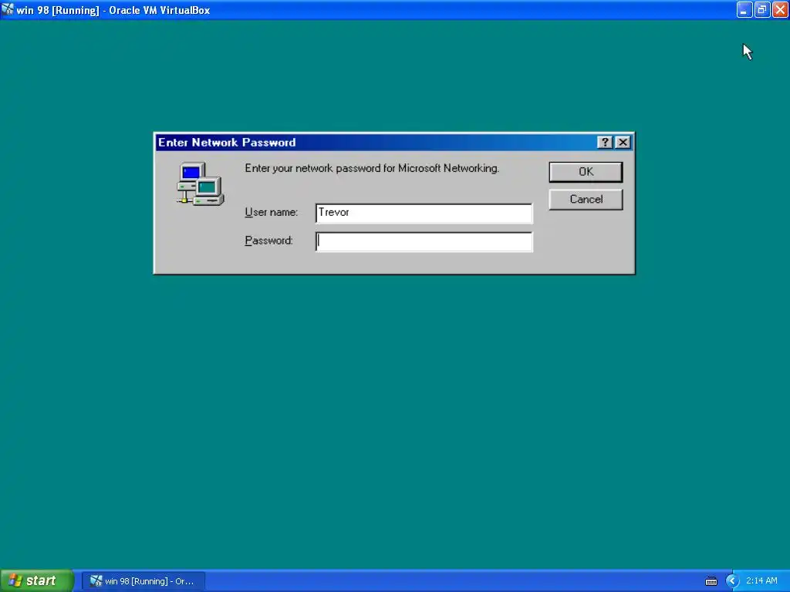
Task: Close the Enter Network Password dialog
Action: point(623,143)
